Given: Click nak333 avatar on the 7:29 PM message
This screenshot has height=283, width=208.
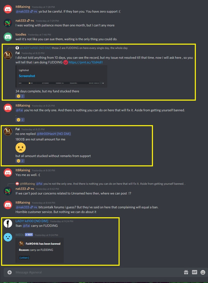Looking at the screenshot, I should point(8,23).
